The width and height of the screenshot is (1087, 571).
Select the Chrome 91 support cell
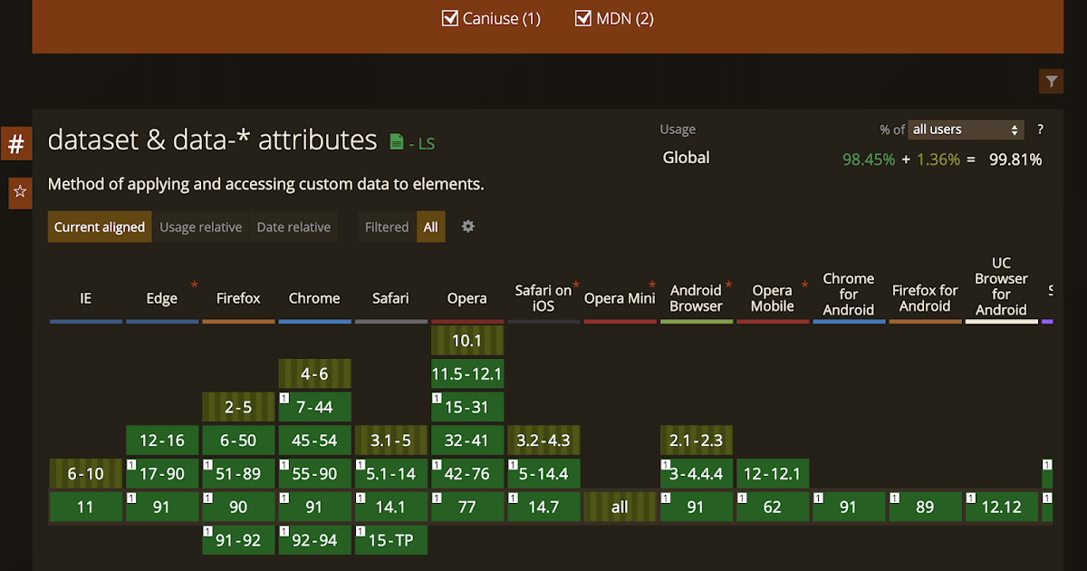[314, 506]
